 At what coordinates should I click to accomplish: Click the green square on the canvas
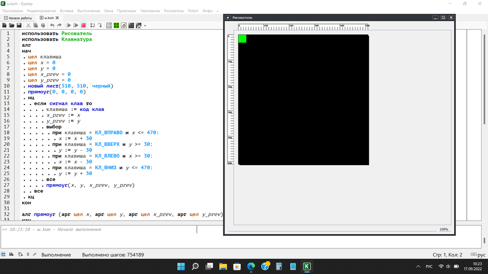pos(242,39)
